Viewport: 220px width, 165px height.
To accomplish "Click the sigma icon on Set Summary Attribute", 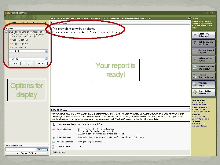I will coord(195,43).
